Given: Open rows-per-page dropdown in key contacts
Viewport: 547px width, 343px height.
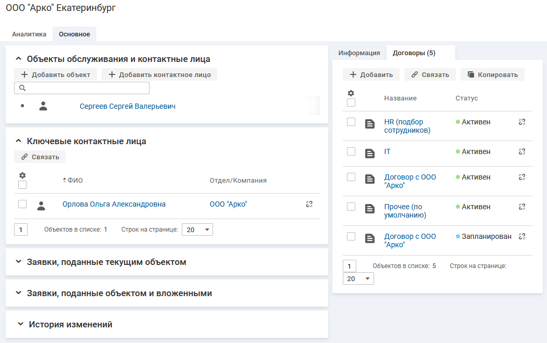Looking at the screenshot, I should coord(197,230).
